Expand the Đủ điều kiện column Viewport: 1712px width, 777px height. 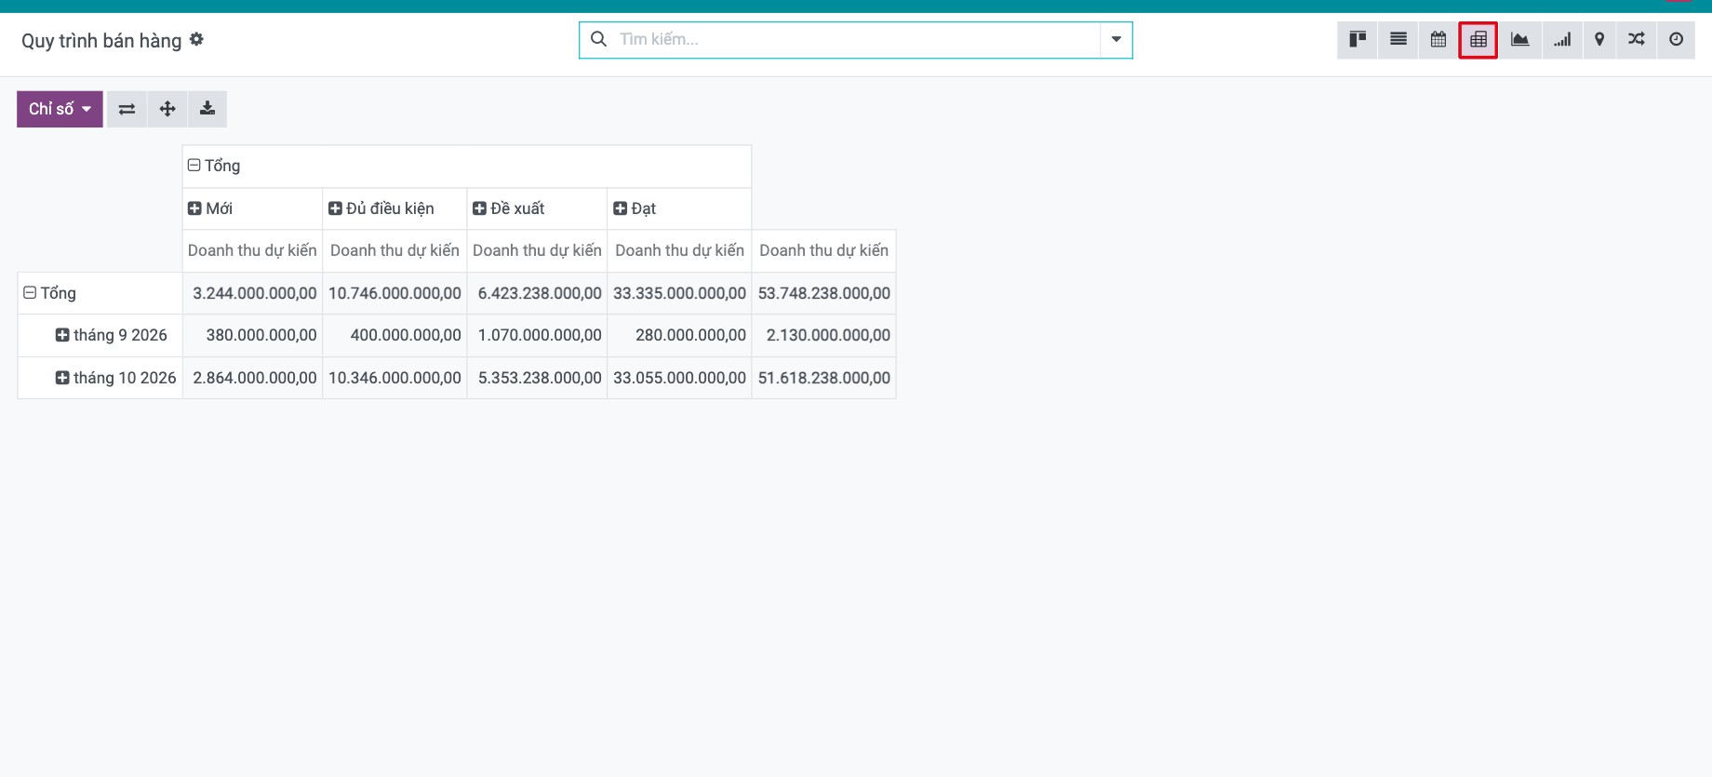click(381, 208)
